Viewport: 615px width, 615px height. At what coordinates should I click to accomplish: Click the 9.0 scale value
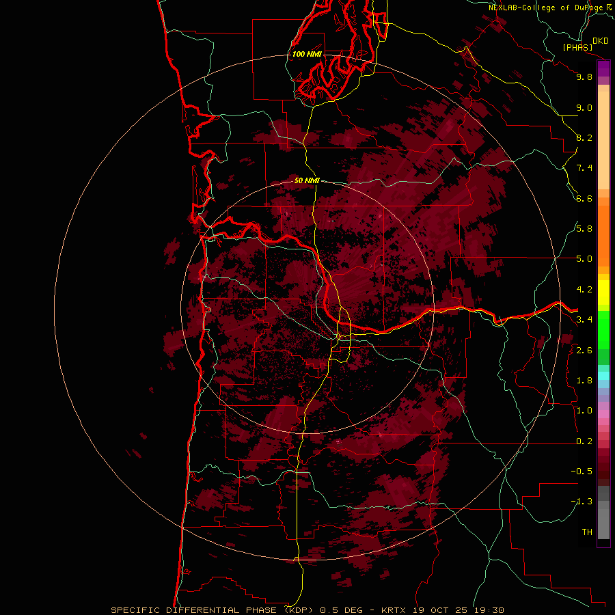click(584, 107)
